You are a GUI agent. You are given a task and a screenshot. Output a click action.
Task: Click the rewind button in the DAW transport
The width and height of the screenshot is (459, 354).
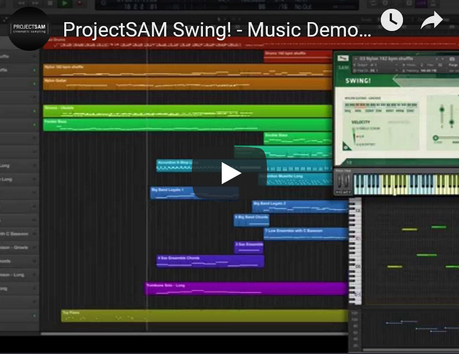pos(22,3)
